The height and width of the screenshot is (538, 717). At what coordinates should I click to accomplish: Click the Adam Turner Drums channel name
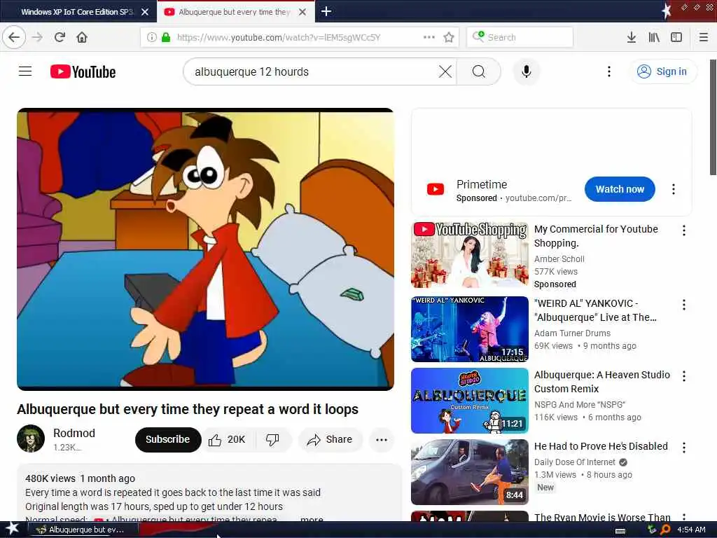(x=572, y=333)
